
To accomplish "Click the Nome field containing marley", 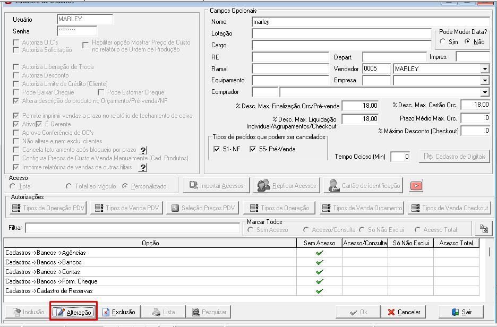I will pyautogui.click(x=371, y=22).
